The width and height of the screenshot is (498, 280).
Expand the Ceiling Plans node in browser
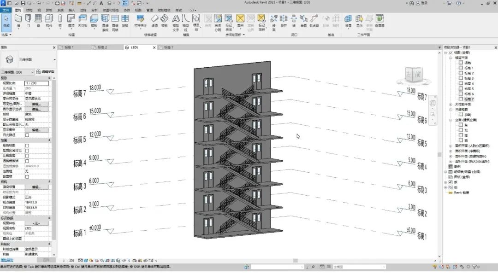(451, 105)
